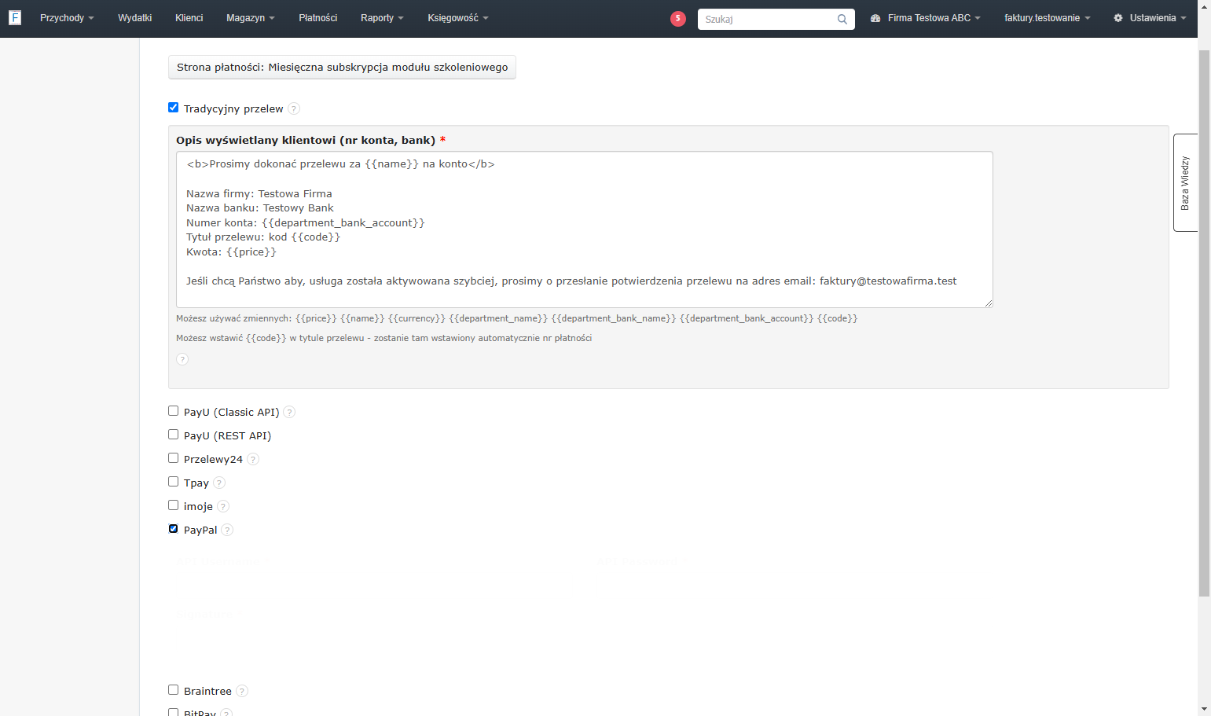The height and width of the screenshot is (716, 1211).
Task: Click the help icon next to PayU (Classic API)
Action: (289, 412)
